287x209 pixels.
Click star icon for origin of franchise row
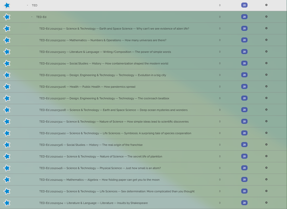pyautogui.click(x=7, y=145)
